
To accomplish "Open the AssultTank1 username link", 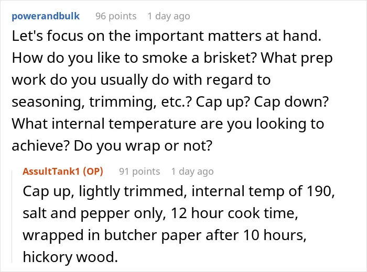I will [51, 172].
